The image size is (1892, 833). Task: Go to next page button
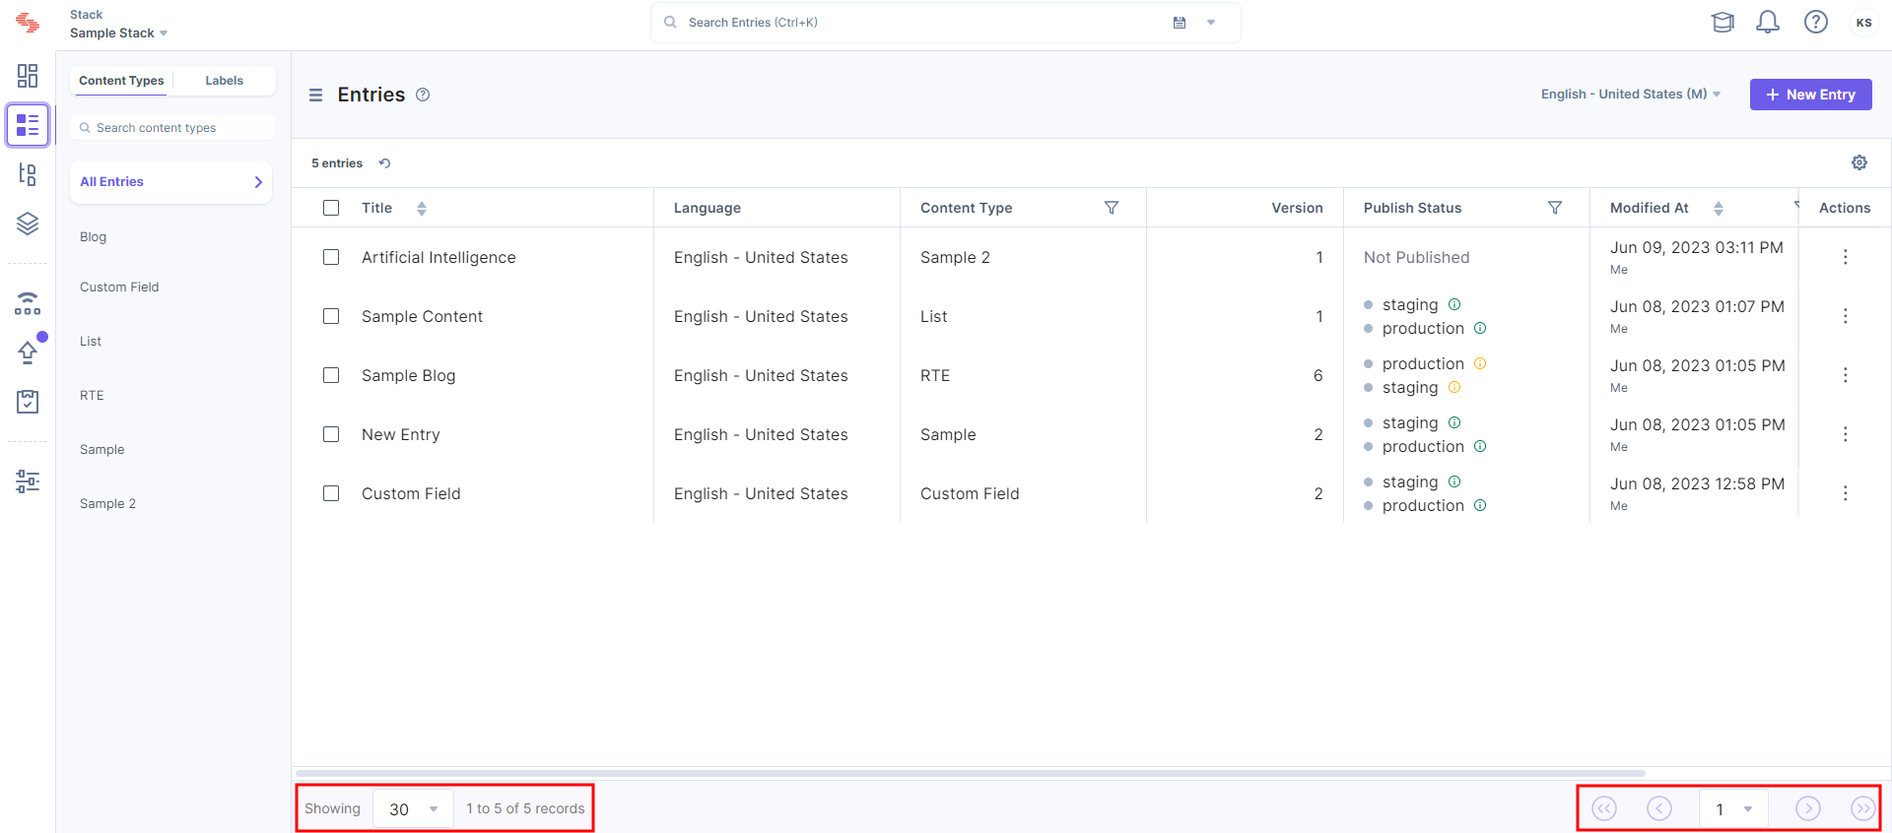[x=1808, y=808]
